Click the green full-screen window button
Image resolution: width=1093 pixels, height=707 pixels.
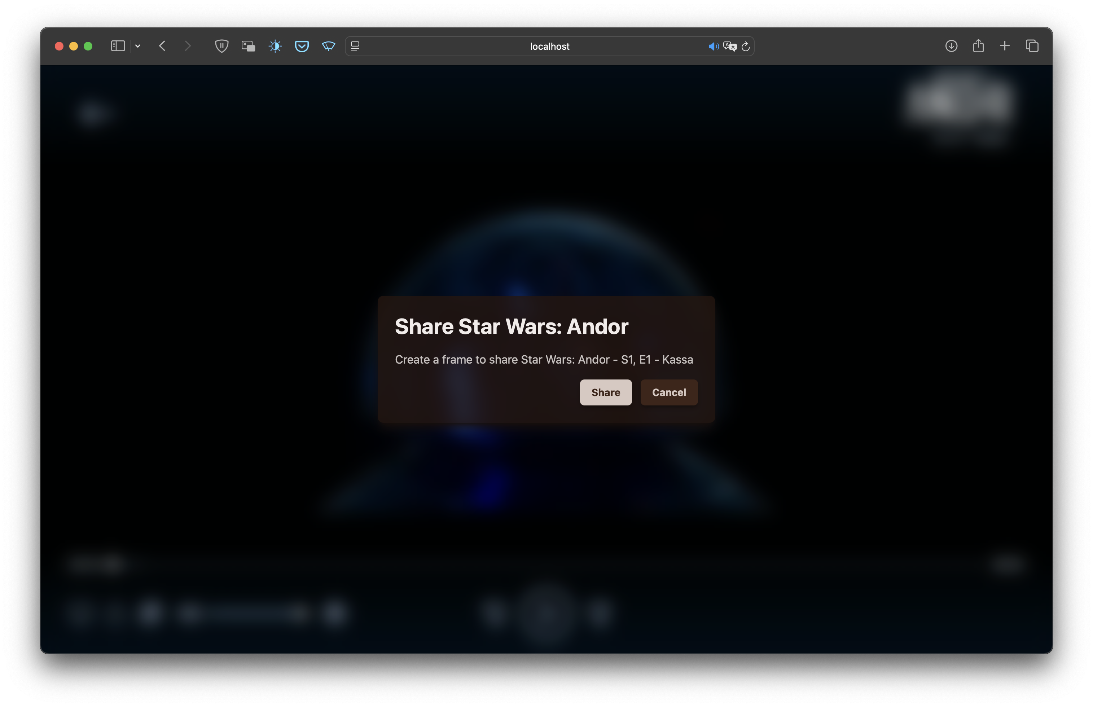tap(88, 46)
